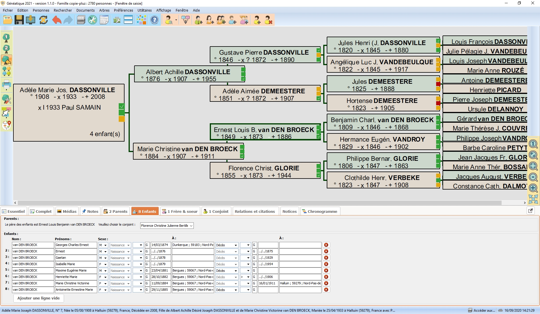Viewport: 540px width, 314px height.
Task: Open sex dropdown for Georges Charles Ernest
Action: point(103,245)
